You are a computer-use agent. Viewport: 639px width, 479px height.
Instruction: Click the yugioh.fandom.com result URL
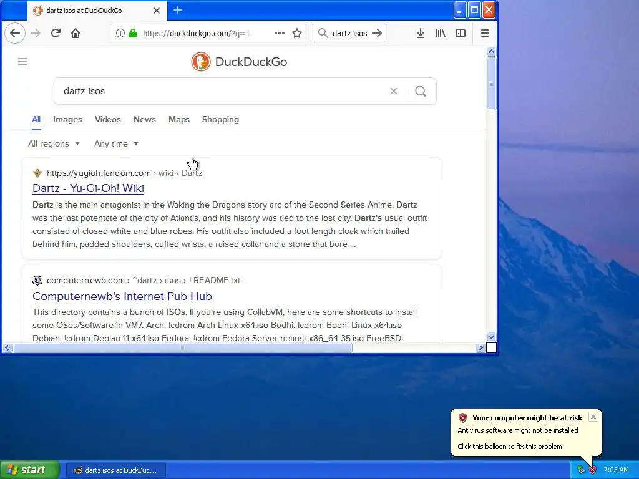click(x=124, y=173)
